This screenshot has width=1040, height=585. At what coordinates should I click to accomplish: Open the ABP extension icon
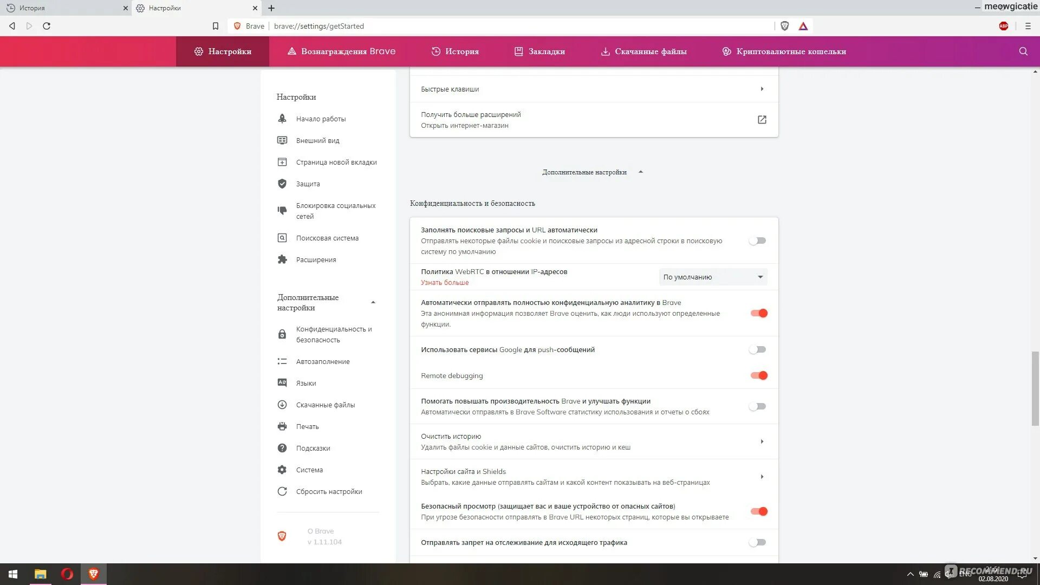coord(1004,26)
